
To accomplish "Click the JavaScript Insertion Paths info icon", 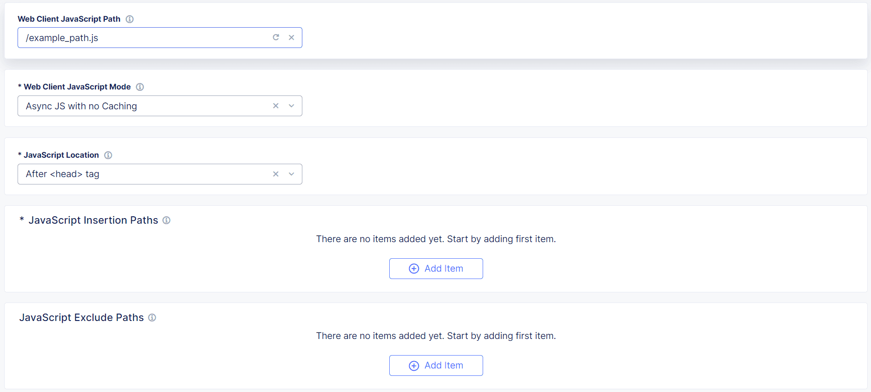I will pyautogui.click(x=166, y=220).
